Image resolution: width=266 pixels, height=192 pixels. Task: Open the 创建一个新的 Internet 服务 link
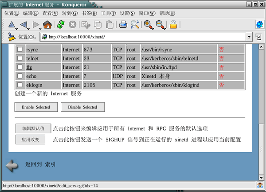[48, 94]
